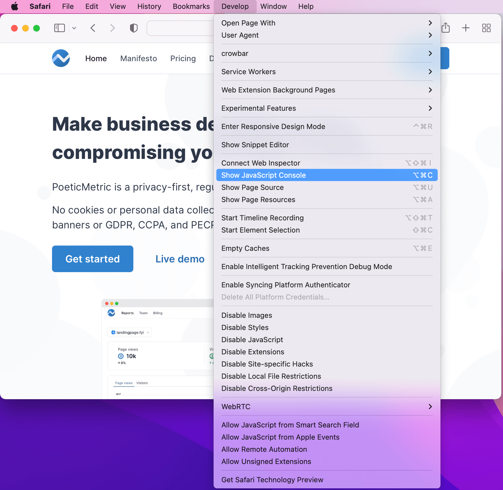The height and width of the screenshot is (490, 503).
Task: Open the Help menu
Action: pyautogui.click(x=306, y=6)
